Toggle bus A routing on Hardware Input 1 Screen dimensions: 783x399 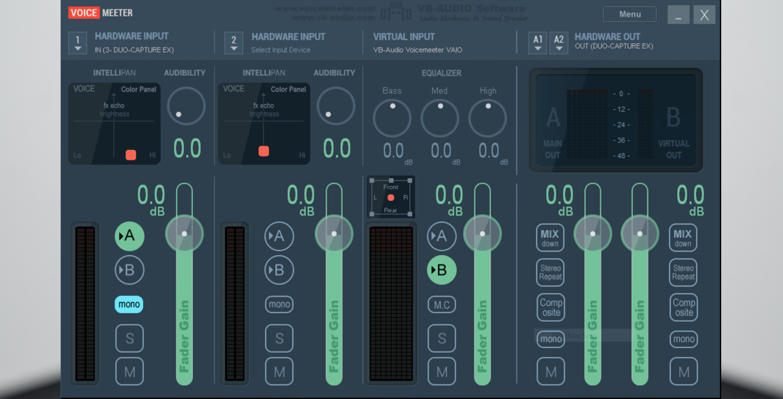point(130,236)
